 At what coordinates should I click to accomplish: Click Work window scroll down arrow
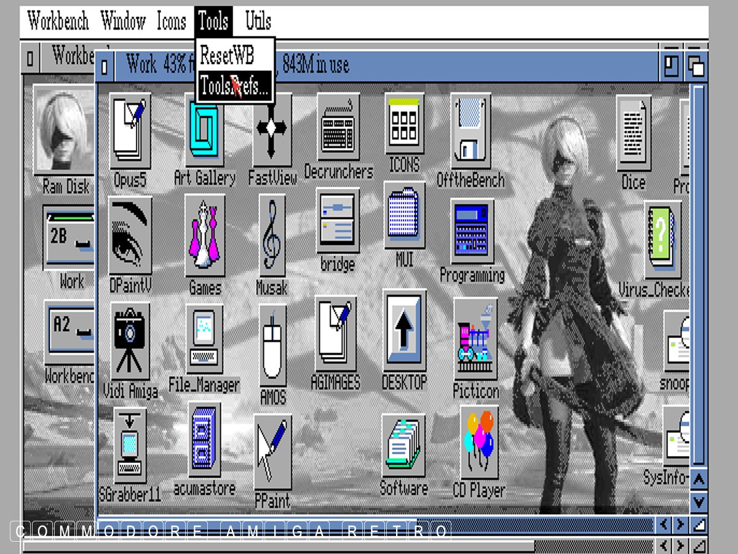[699, 502]
